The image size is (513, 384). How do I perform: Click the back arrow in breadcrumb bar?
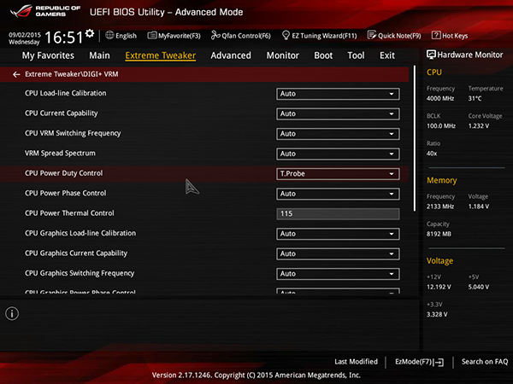tap(16, 75)
